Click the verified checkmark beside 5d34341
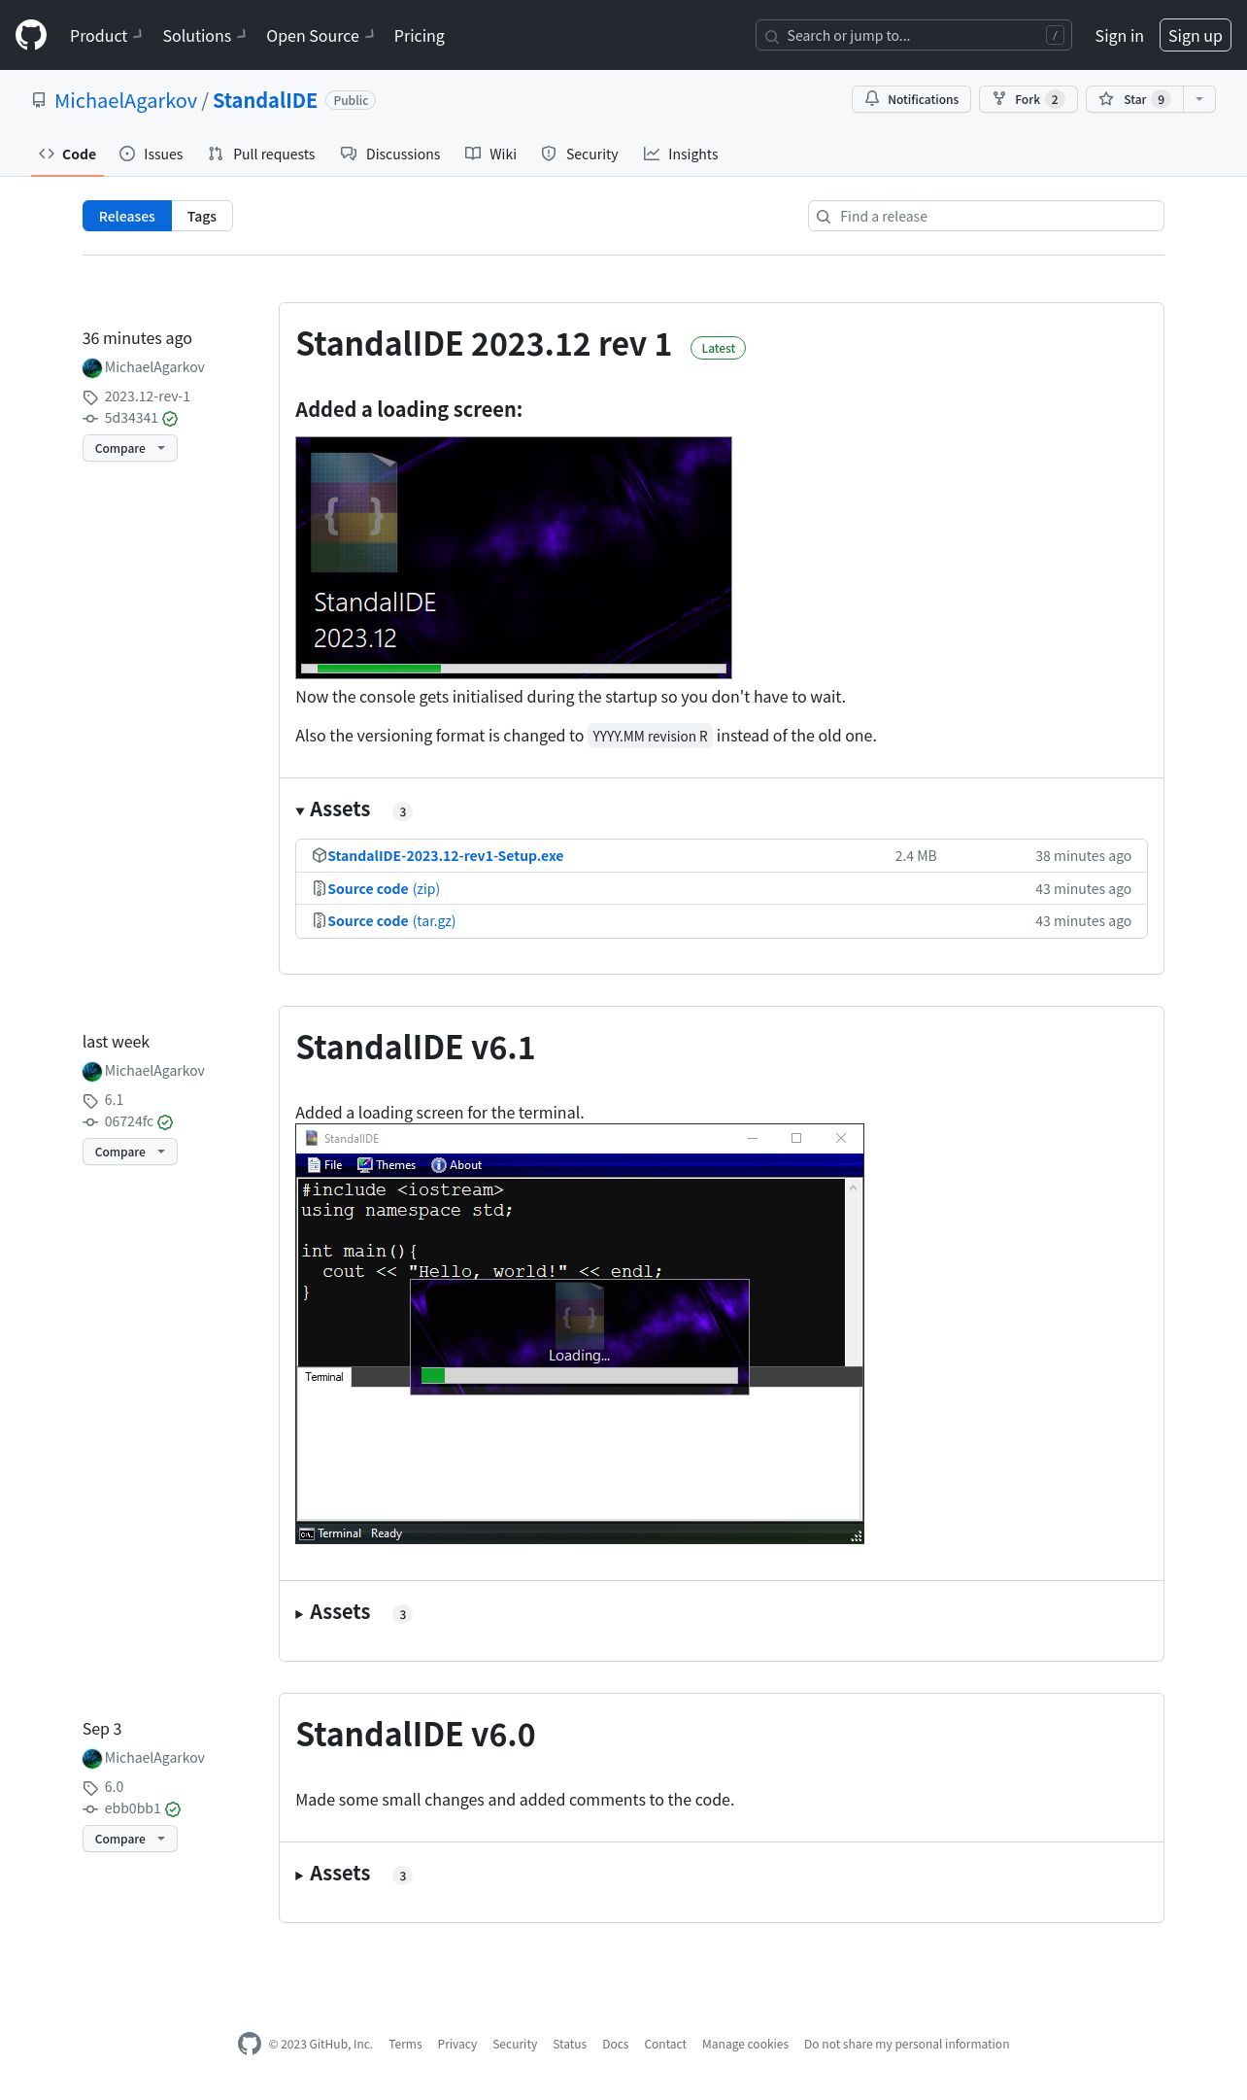This screenshot has height=2100, width=1247. (170, 419)
